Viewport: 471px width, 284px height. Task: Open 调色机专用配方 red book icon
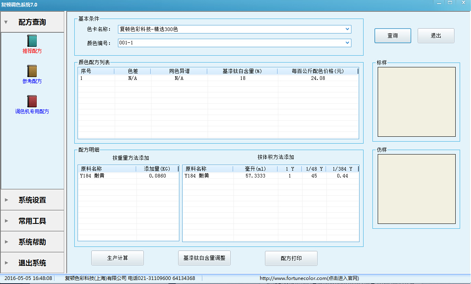tap(32, 101)
